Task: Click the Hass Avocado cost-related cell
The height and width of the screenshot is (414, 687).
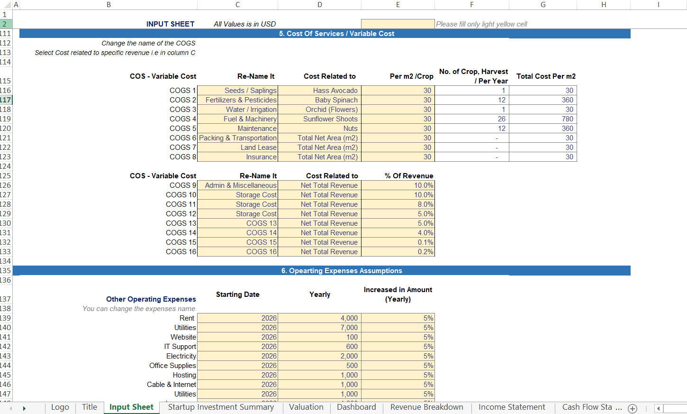Action: (319, 91)
